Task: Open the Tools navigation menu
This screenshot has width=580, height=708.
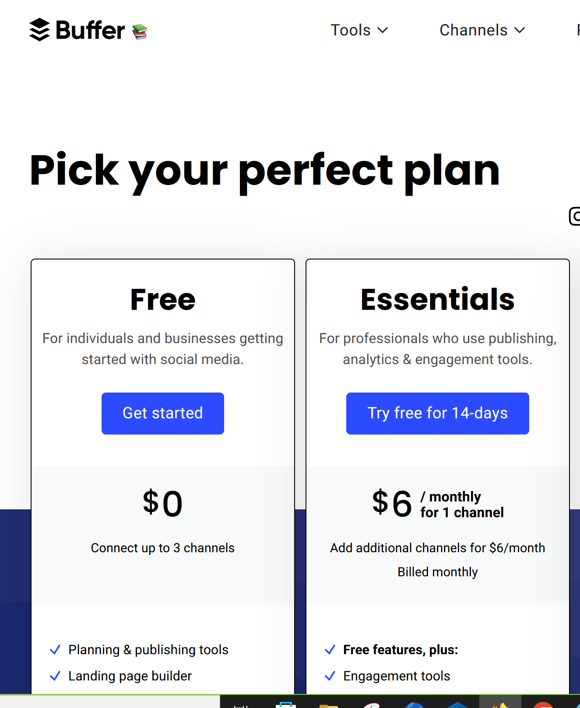Action: point(359,30)
